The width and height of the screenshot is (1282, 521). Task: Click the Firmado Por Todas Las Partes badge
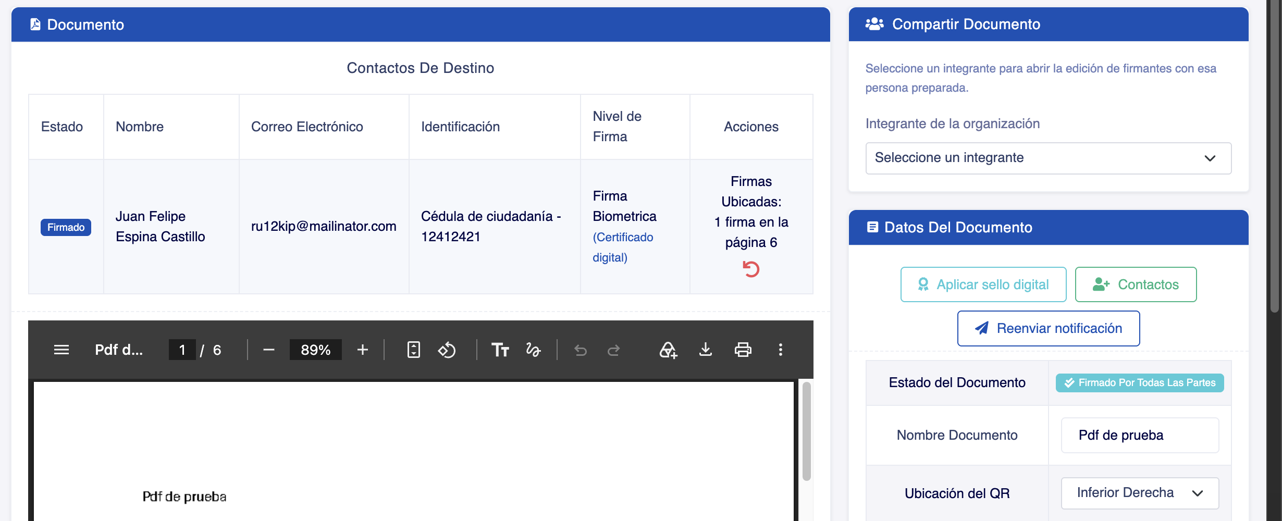1140,383
